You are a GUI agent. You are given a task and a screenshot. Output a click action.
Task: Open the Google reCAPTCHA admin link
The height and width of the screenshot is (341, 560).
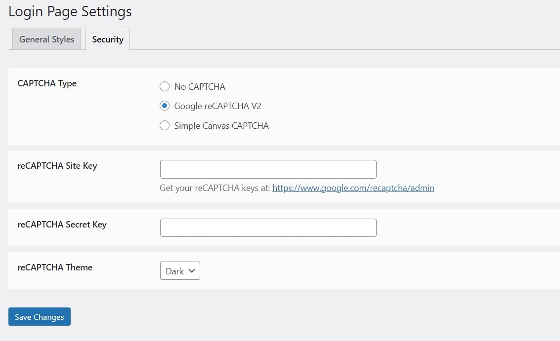click(353, 188)
